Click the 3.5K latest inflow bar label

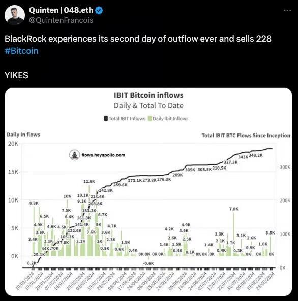click(271, 233)
